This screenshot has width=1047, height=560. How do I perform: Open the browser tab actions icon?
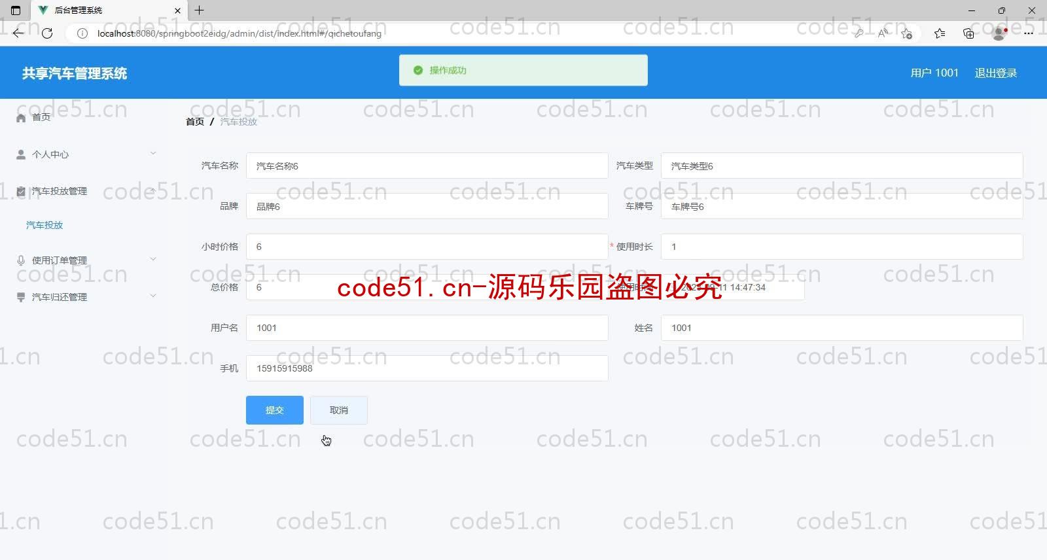(16, 10)
